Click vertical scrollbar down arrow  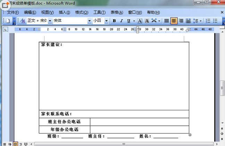[222, 123]
